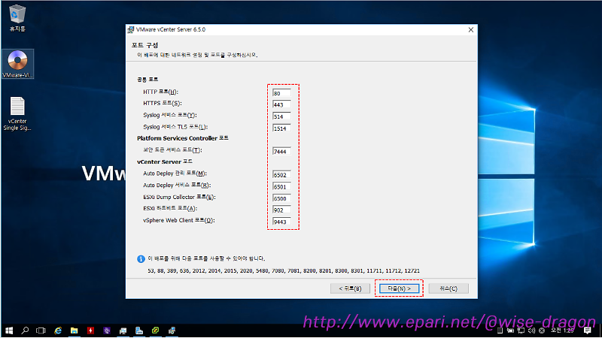Launch Internet Explorer from taskbar

[58, 330]
